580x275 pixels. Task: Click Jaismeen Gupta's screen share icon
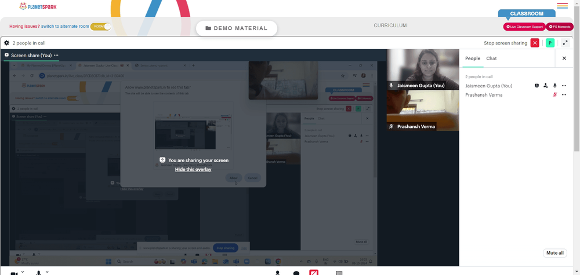point(536,86)
